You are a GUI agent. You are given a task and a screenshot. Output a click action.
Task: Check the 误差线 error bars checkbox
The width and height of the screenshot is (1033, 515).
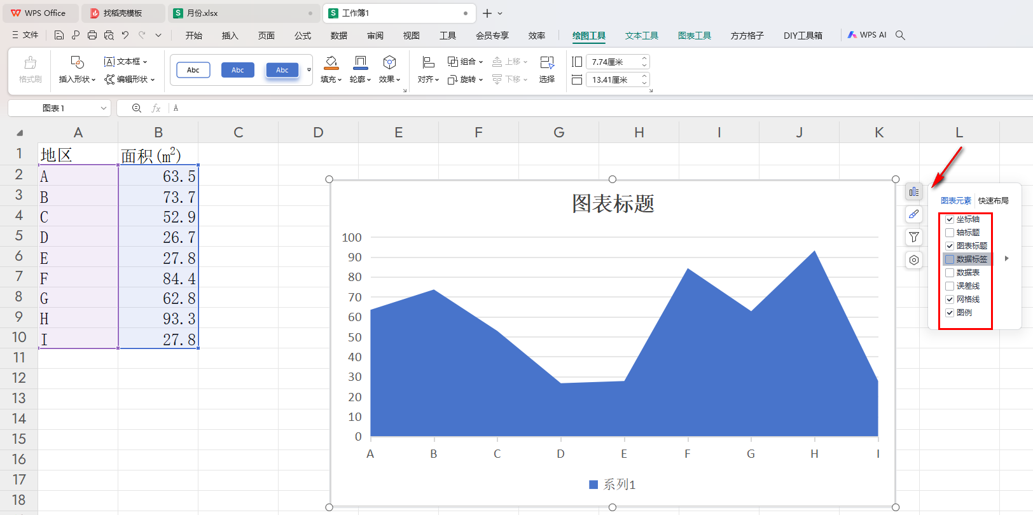(x=950, y=286)
